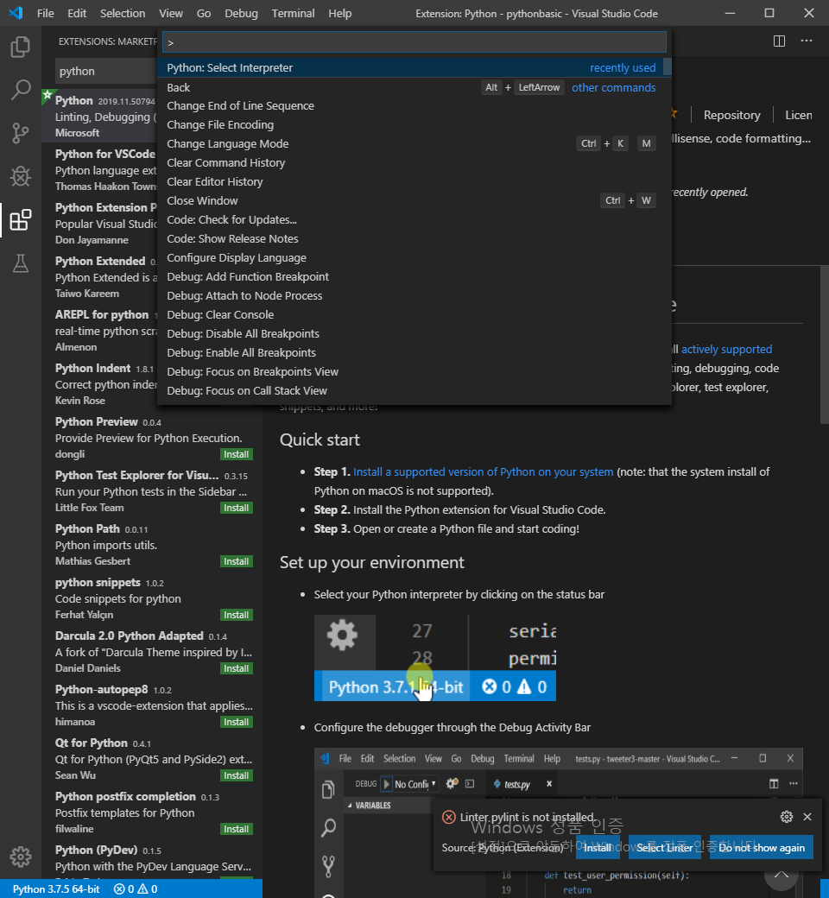
Task: Open the Edit menu
Action: point(77,13)
